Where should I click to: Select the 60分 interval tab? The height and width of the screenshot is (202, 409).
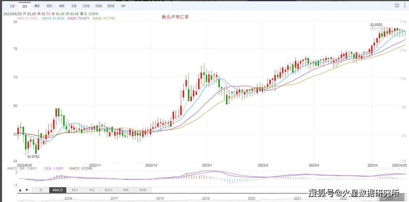[x=111, y=6]
